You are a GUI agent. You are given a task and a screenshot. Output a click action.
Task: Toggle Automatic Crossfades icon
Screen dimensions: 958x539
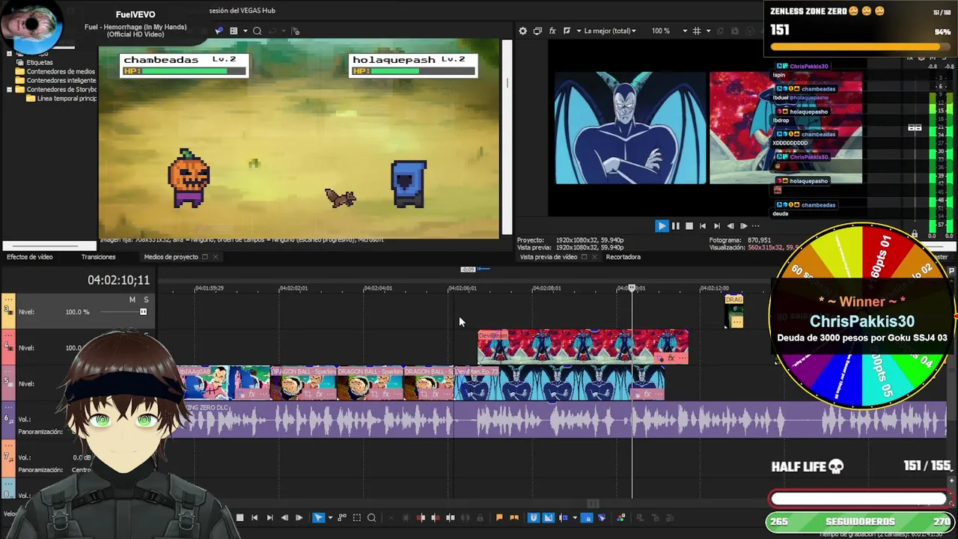(548, 517)
